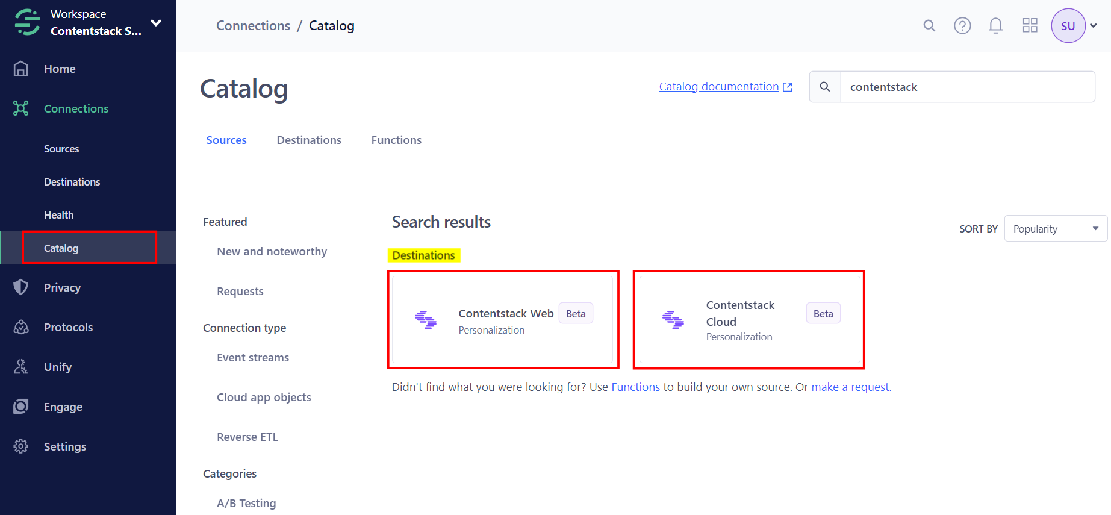The image size is (1111, 515).
Task: Open Settings in the sidebar
Action: (65, 447)
